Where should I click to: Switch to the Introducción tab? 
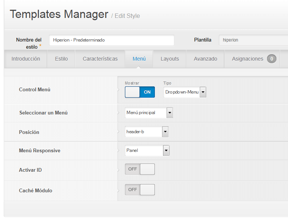pyautogui.click(x=26, y=59)
